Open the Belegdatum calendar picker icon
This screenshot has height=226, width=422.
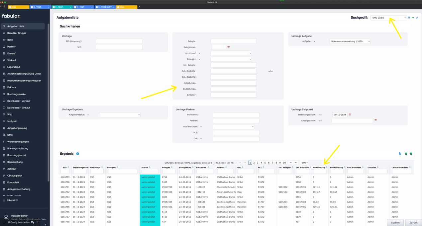pos(229,47)
